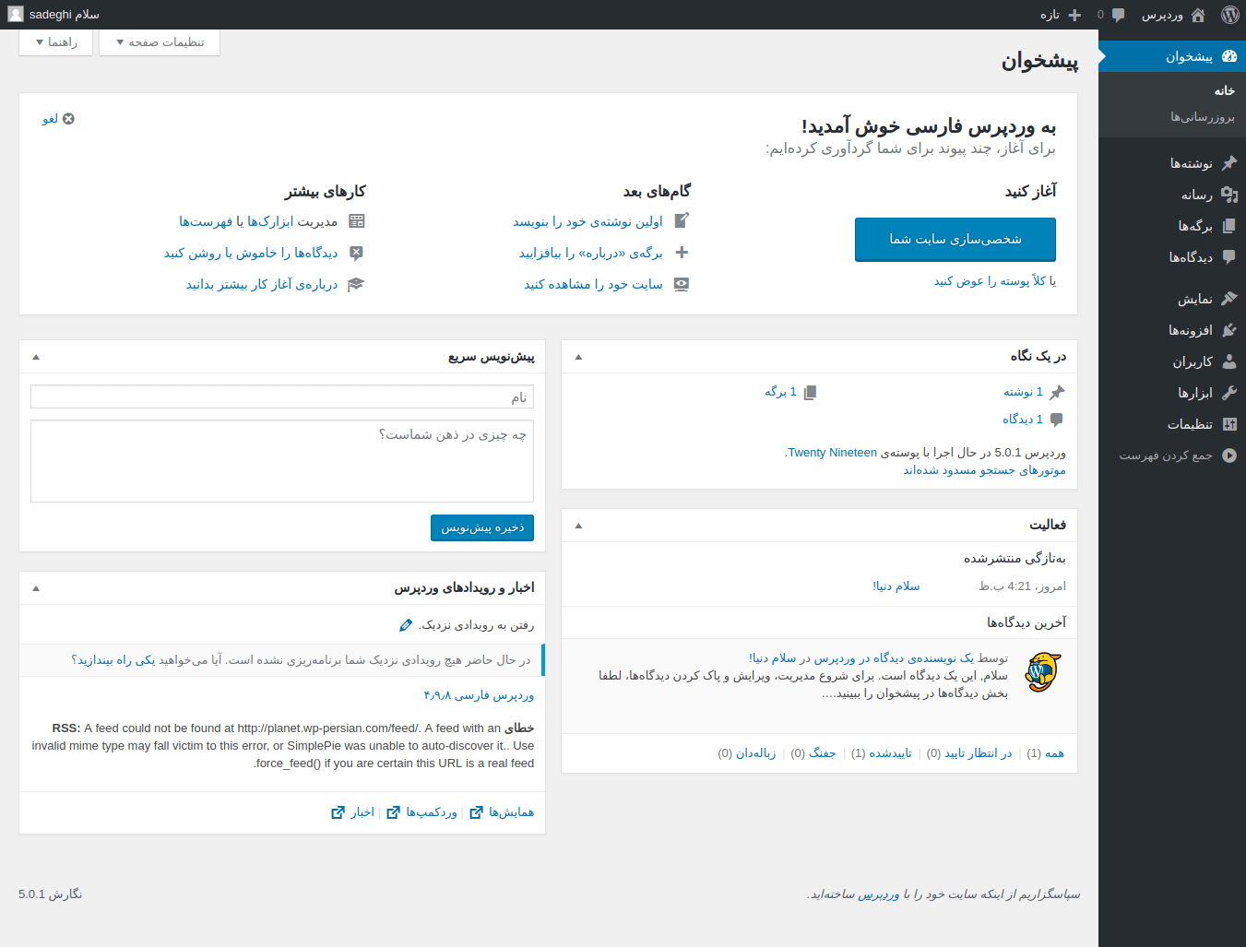Click the dashboard gauge icon beside پیشخوان

point(1229,56)
